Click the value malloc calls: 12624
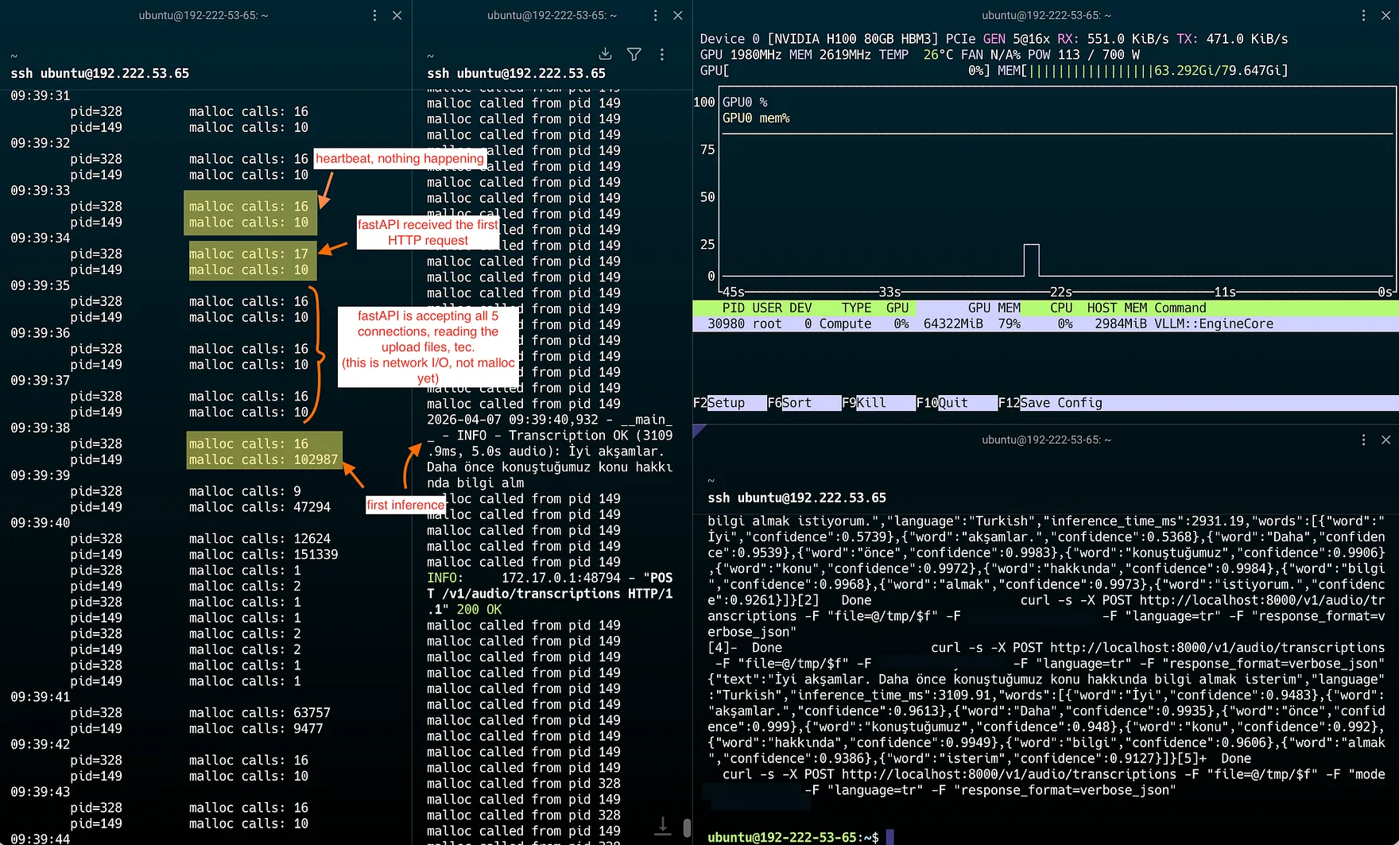 259,539
